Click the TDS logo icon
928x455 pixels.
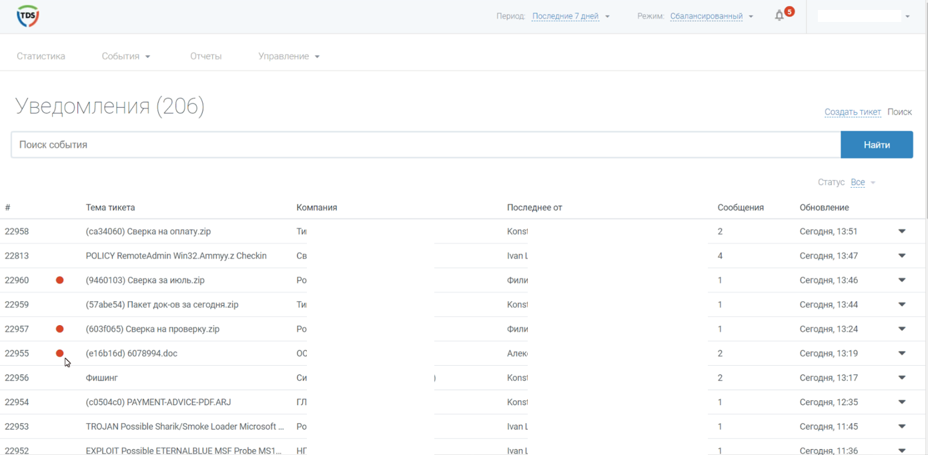pyautogui.click(x=28, y=16)
